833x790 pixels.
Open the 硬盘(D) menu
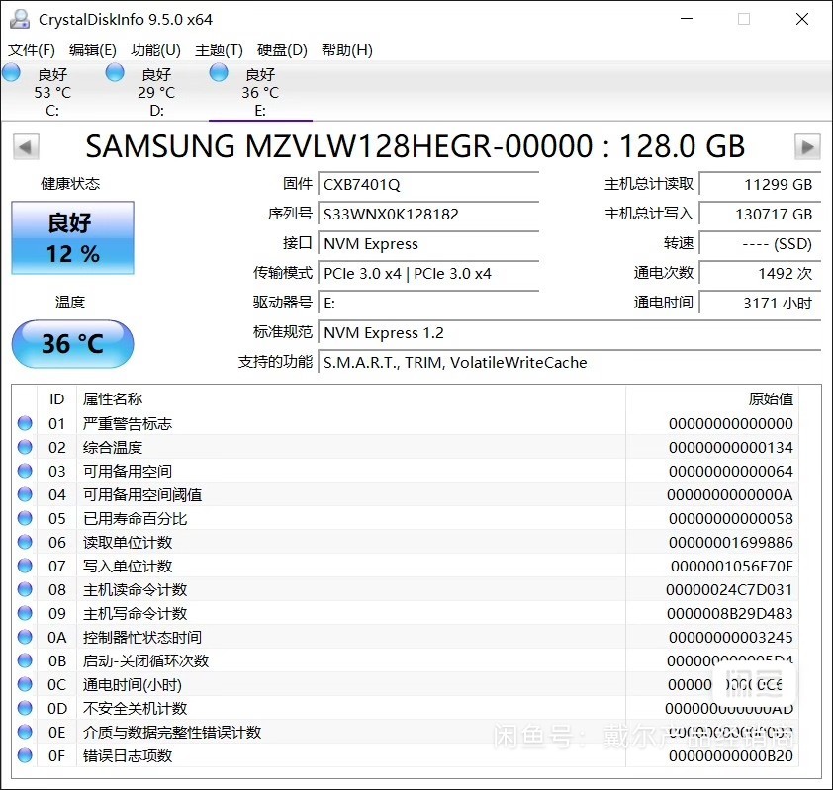coord(282,49)
